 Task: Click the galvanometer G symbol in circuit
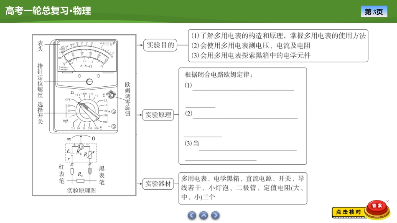tap(81, 147)
